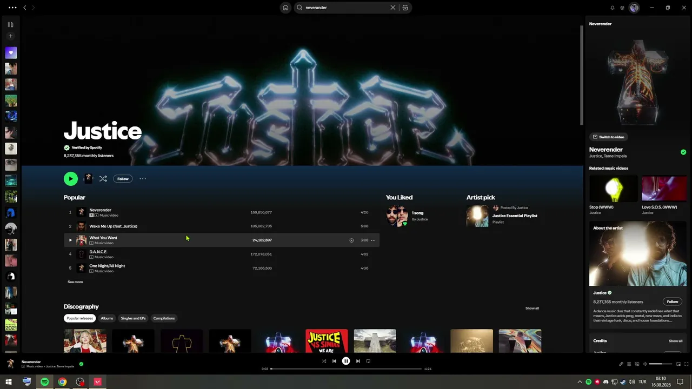The width and height of the screenshot is (692, 389).
Task: Select the track One Night/All Night
Action: coord(222,268)
